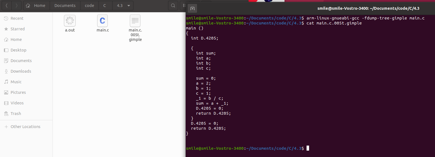Viewport: 435px width, 157px height.
Task: Click the 'int c;' line in terminal
Action: pyautogui.click(x=204, y=68)
